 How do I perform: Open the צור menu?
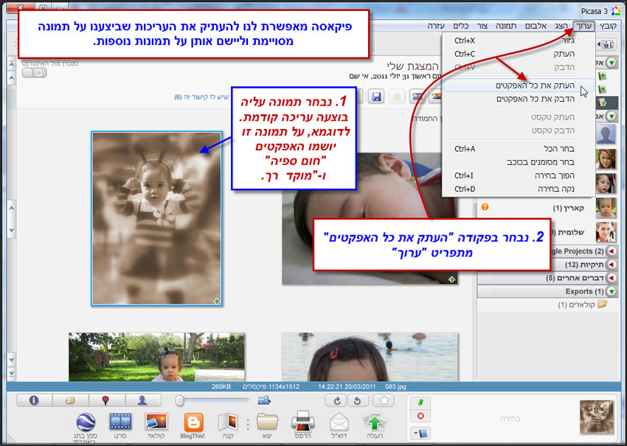pyautogui.click(x=482, y=27)
